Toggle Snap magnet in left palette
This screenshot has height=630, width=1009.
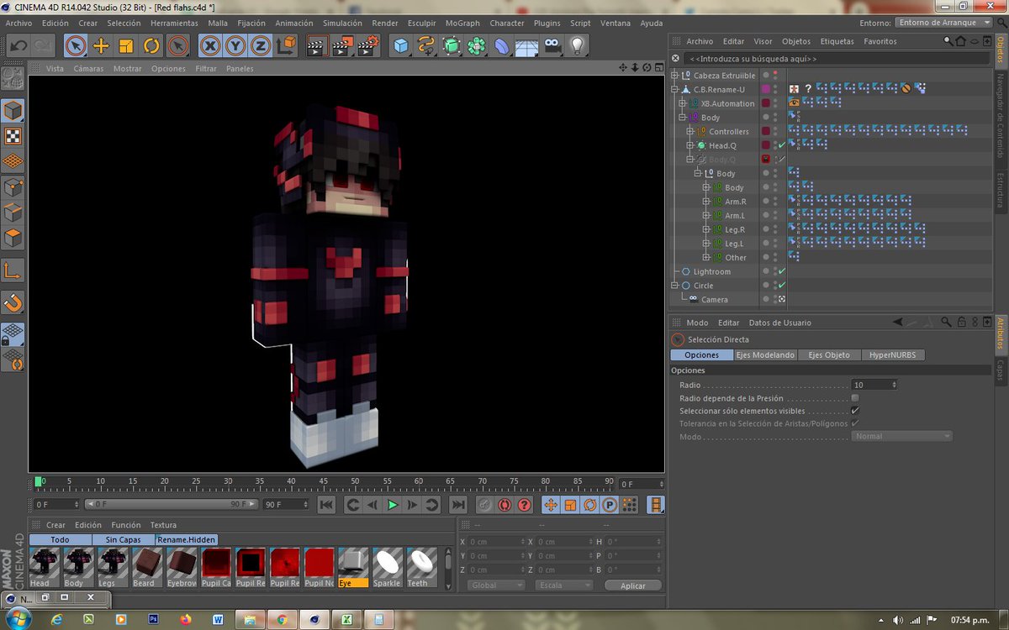pyautogui.click(x=13, y=302)
